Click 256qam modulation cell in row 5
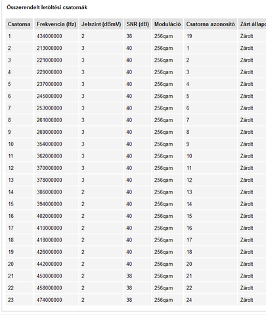The height and width of the screenshot is (315, 266). coord(164,84)
